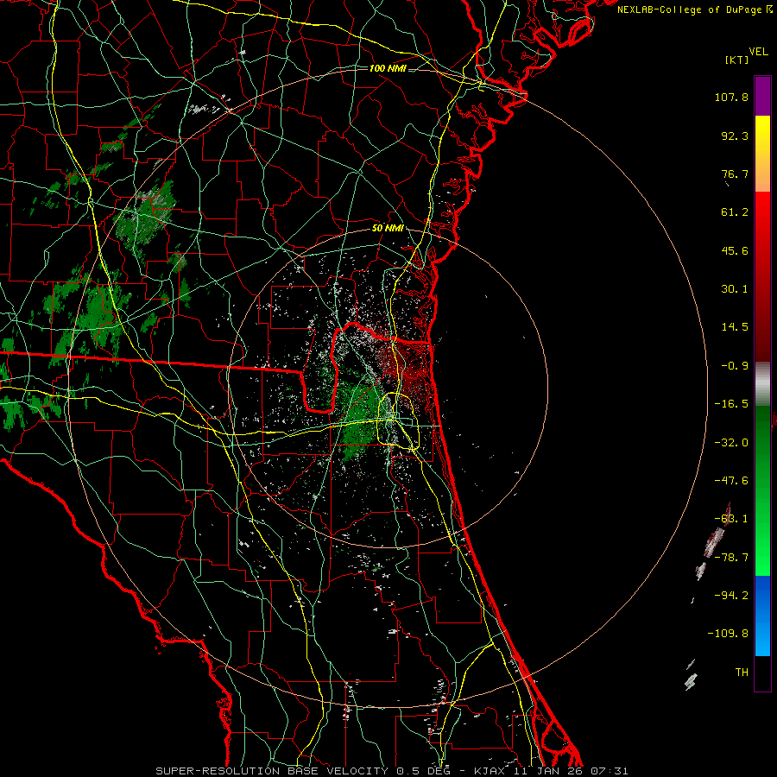Click the TH legend label
This screenshot has width=777, height=777.
[742, 673]
